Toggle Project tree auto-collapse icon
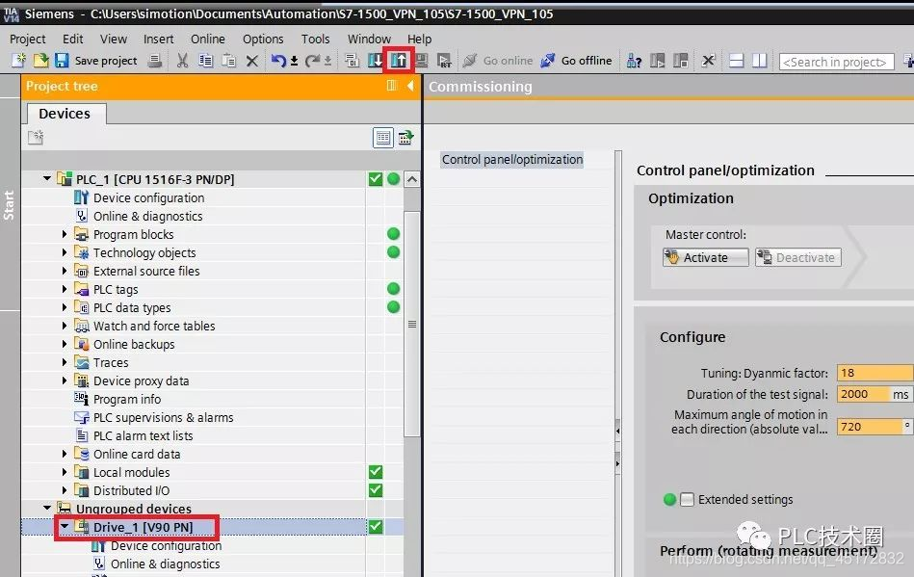Image resolution: width=914 pixels, height=577 pixels. (x=392, y=86)
